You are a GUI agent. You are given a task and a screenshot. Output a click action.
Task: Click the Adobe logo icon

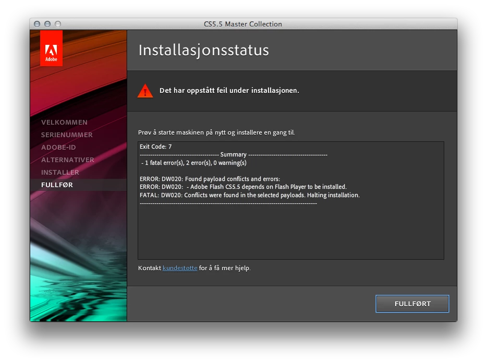coord(51,49)
